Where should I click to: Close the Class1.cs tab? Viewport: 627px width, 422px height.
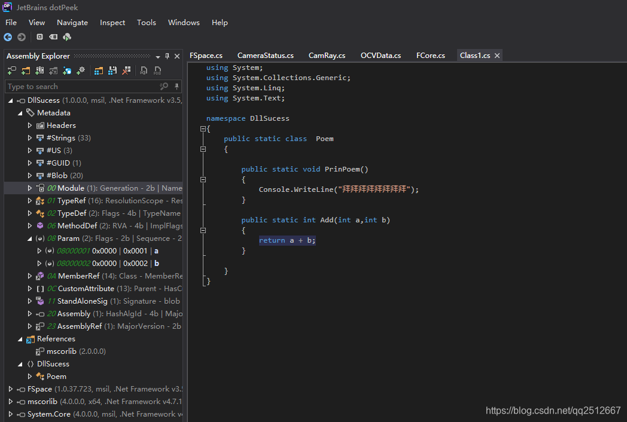497,56
